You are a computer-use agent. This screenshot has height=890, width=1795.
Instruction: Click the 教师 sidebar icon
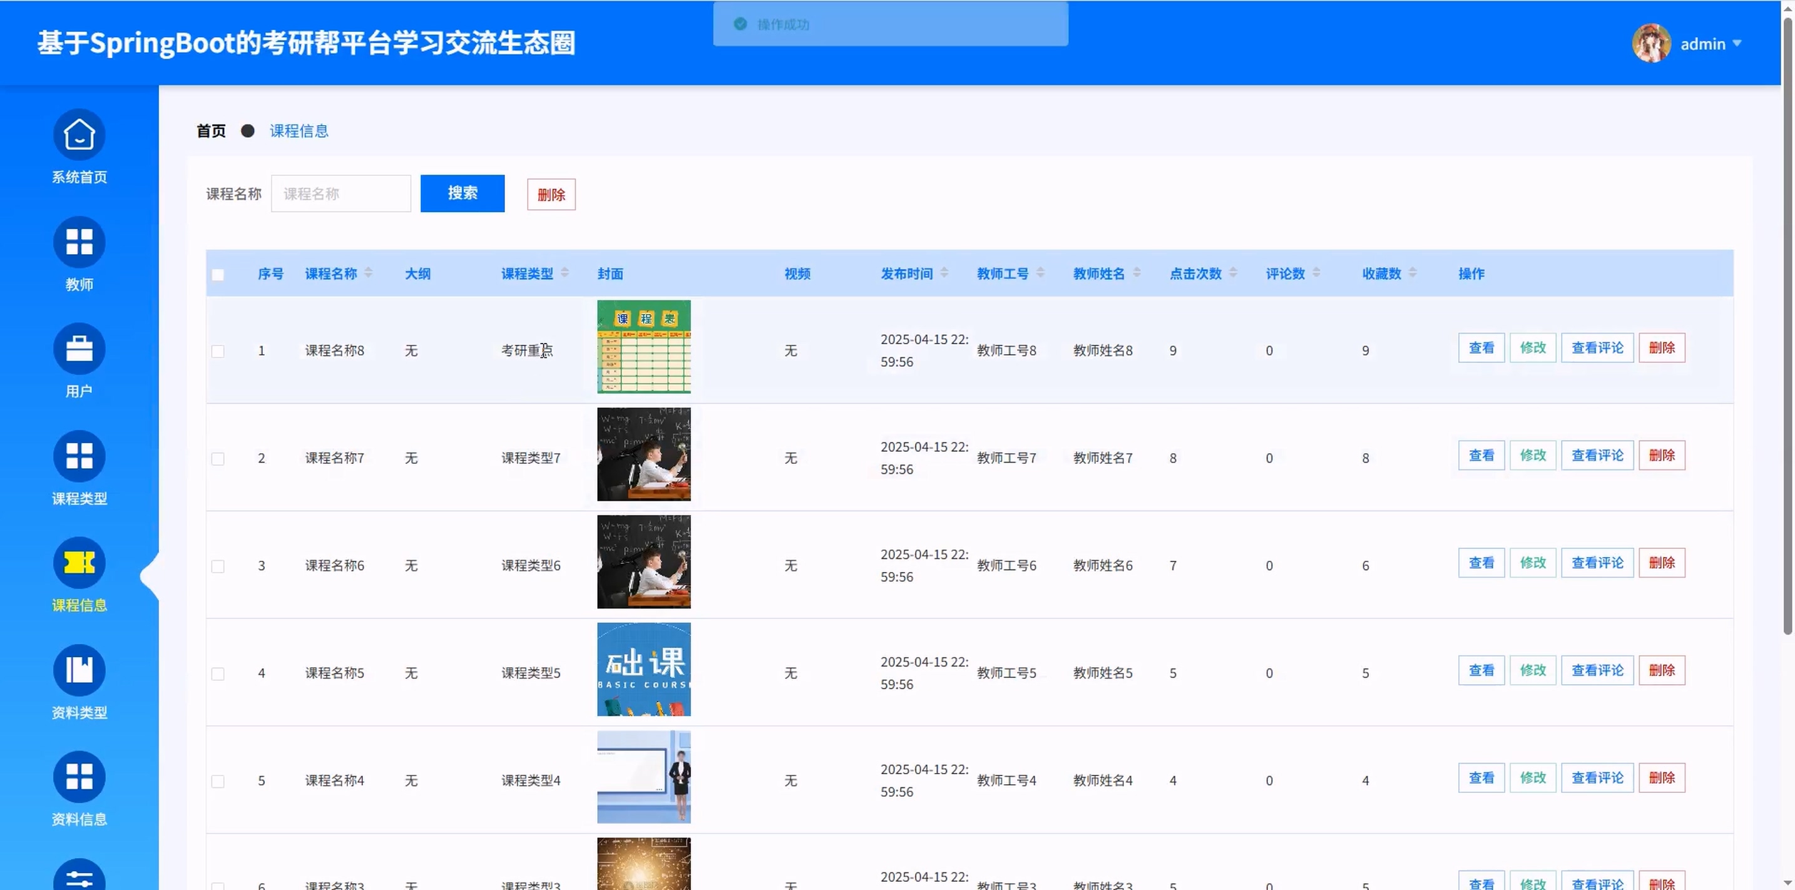click(79, 242)
